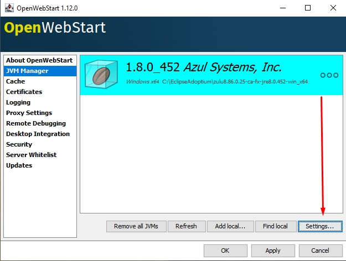Open the Cache settings section

(x=16, y=81)
